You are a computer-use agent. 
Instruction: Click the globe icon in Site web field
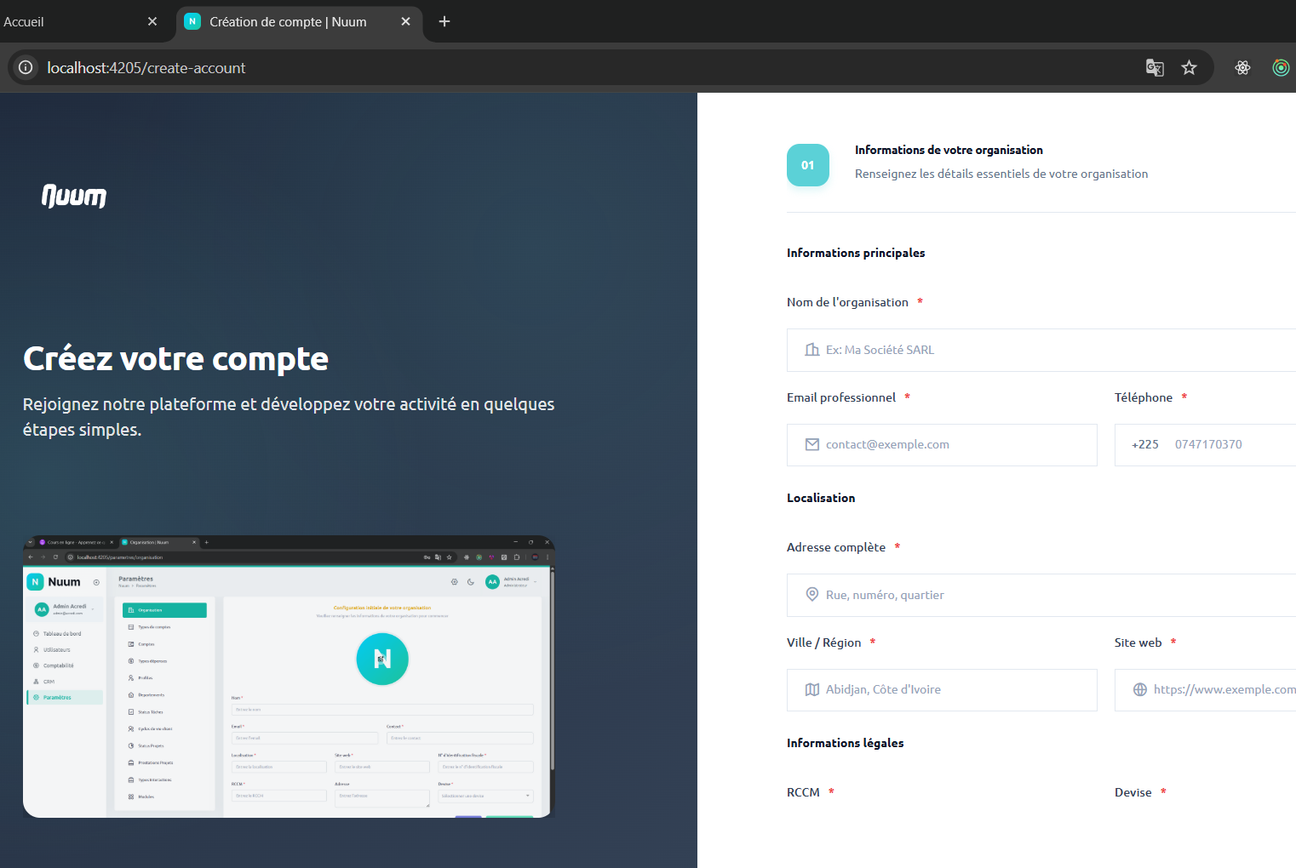1140,689
